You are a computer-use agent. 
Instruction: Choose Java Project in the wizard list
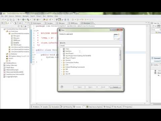point(69,53)
